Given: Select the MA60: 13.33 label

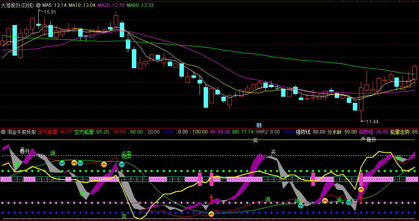Looking at the screenshot, I should pos(140,5).
